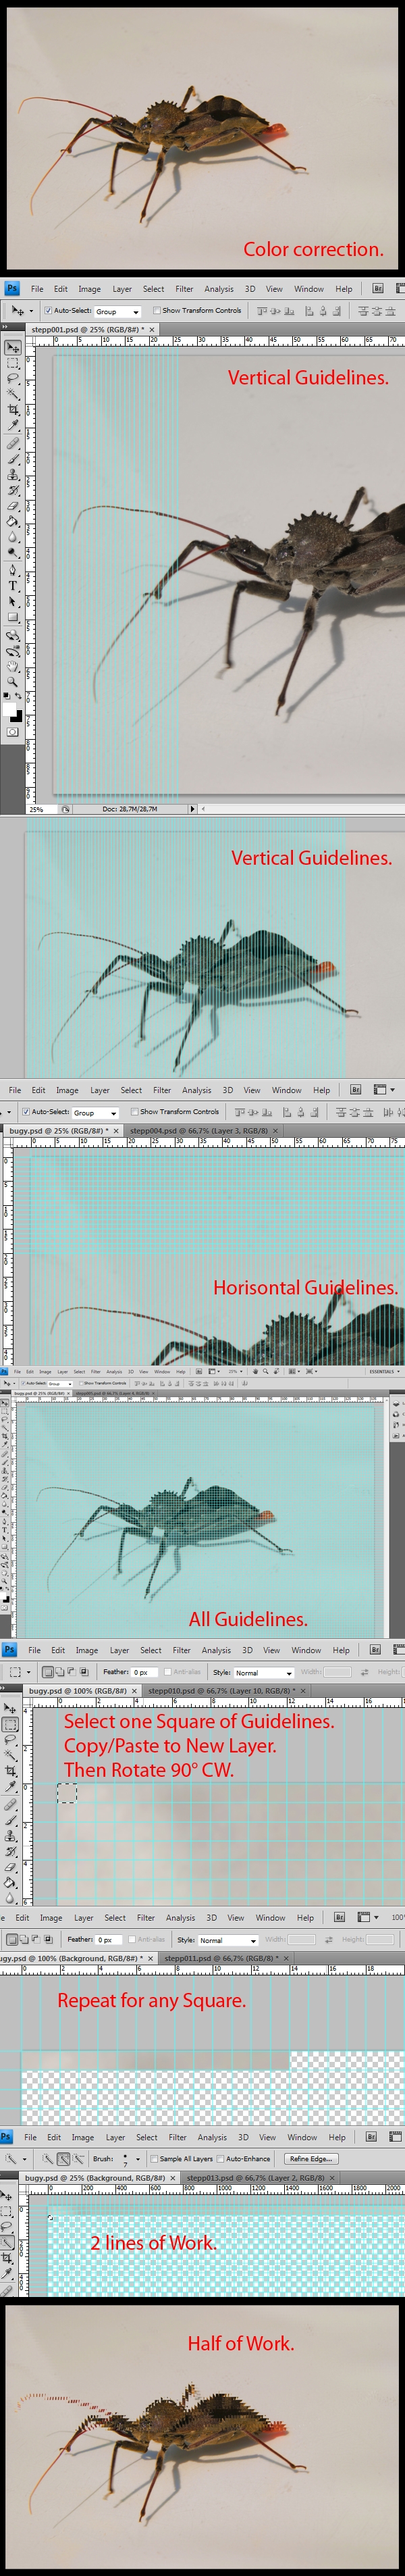
Task: Select the Move tool in stepp001.psd window toolbox
Action: pyautogui.click(x=12, y=348)
